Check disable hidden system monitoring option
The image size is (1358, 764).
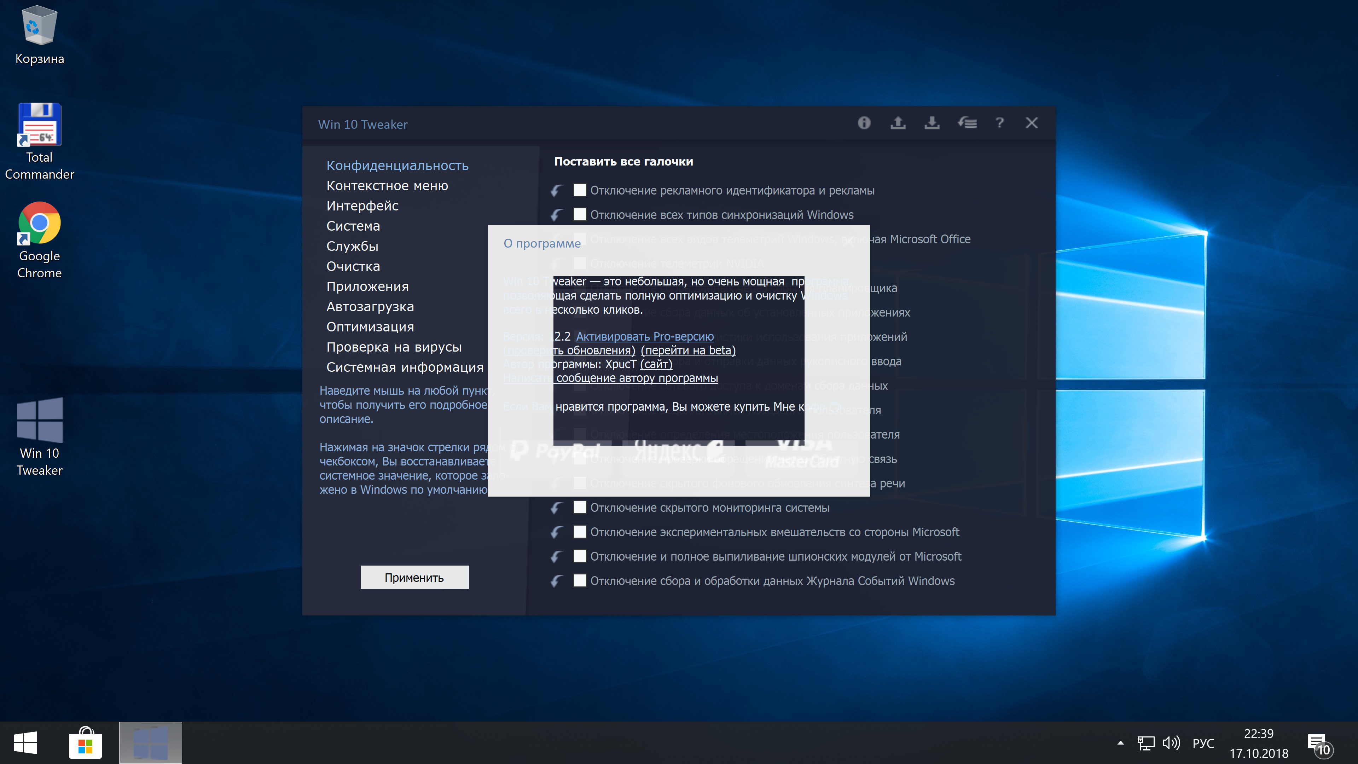(x=579, y=507)
